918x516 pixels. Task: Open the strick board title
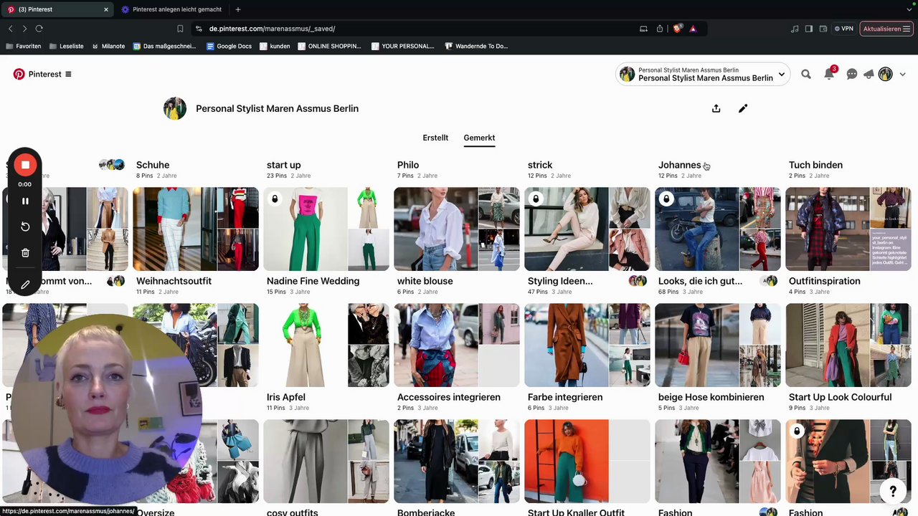tap(540, 165)
